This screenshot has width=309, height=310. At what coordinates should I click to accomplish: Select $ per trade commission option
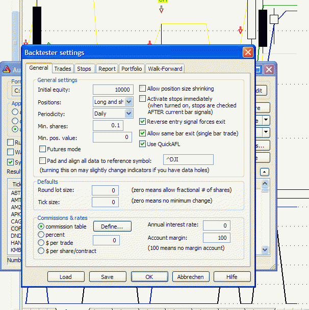point(41,243)
